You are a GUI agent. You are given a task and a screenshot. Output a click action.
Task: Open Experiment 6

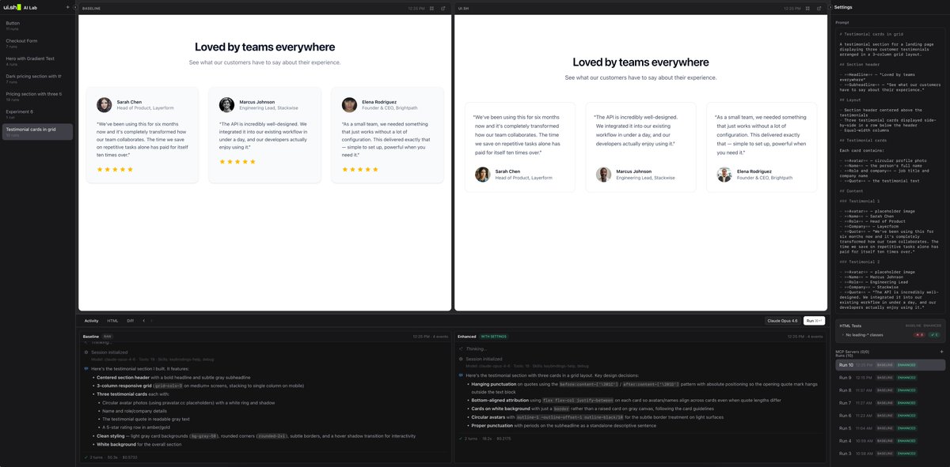tap(36, 114)
